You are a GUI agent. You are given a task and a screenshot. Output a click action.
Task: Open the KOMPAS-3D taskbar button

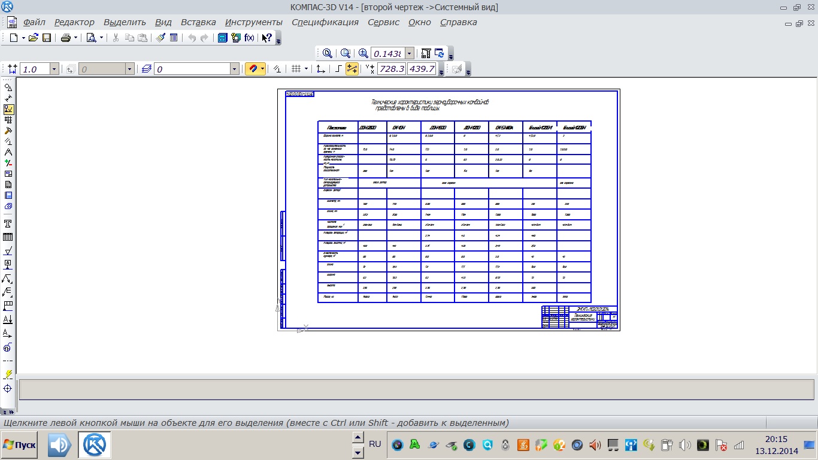point(94,445)
